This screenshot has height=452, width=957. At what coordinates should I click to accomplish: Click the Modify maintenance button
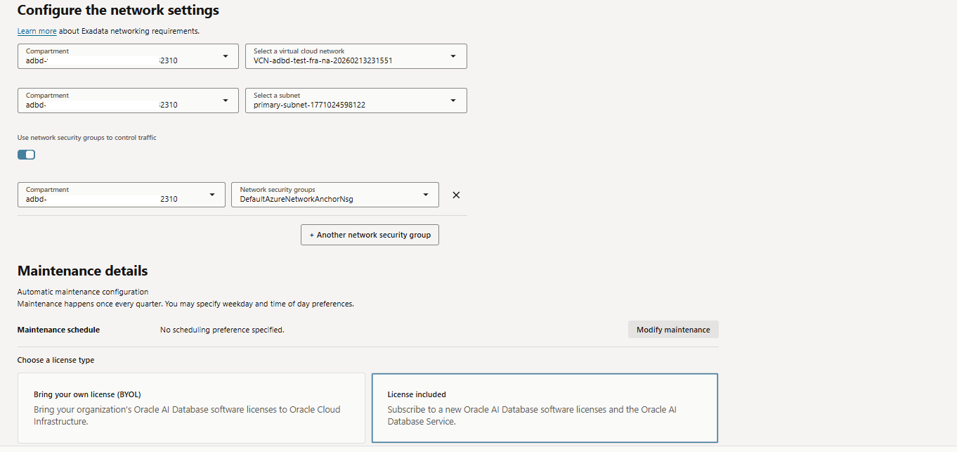tap(672, 329)
